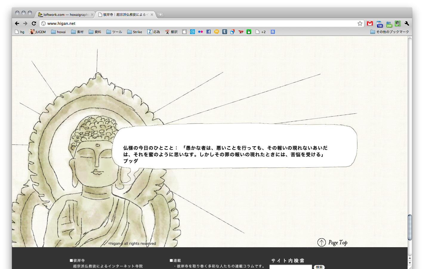Reload the current page
The image size is (424, 269).
34,23
